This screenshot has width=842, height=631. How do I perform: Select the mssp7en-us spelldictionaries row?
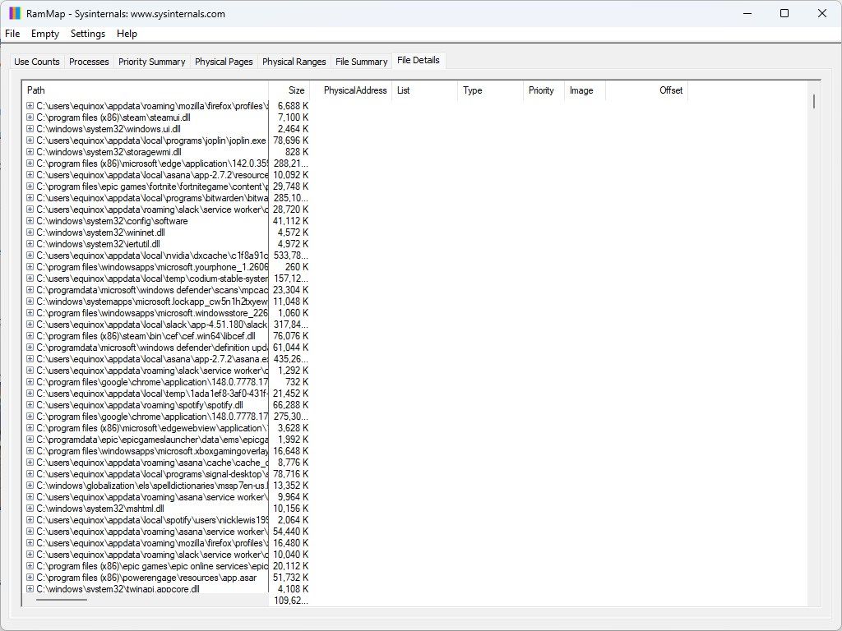(x=152, y=486)
